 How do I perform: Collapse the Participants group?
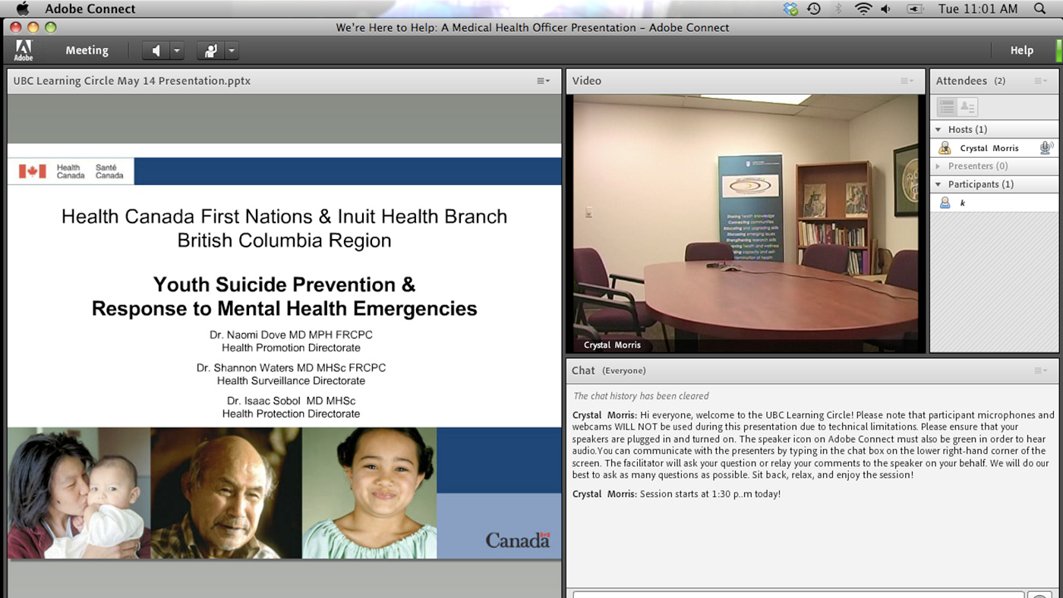[938, 184]
